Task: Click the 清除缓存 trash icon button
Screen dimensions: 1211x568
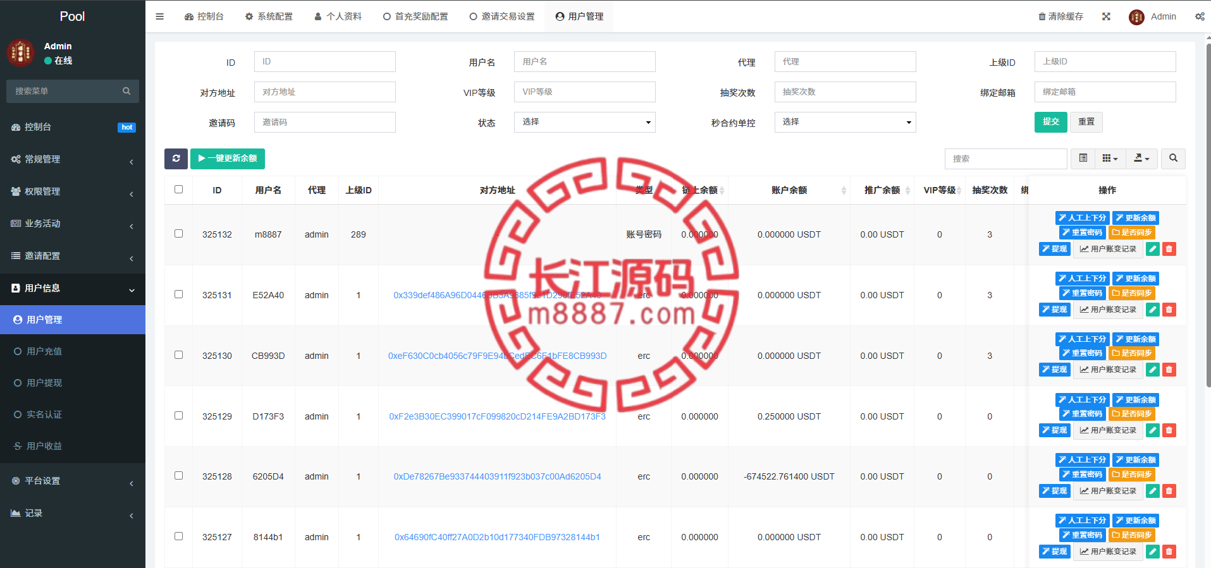Action: [1060, 16]
